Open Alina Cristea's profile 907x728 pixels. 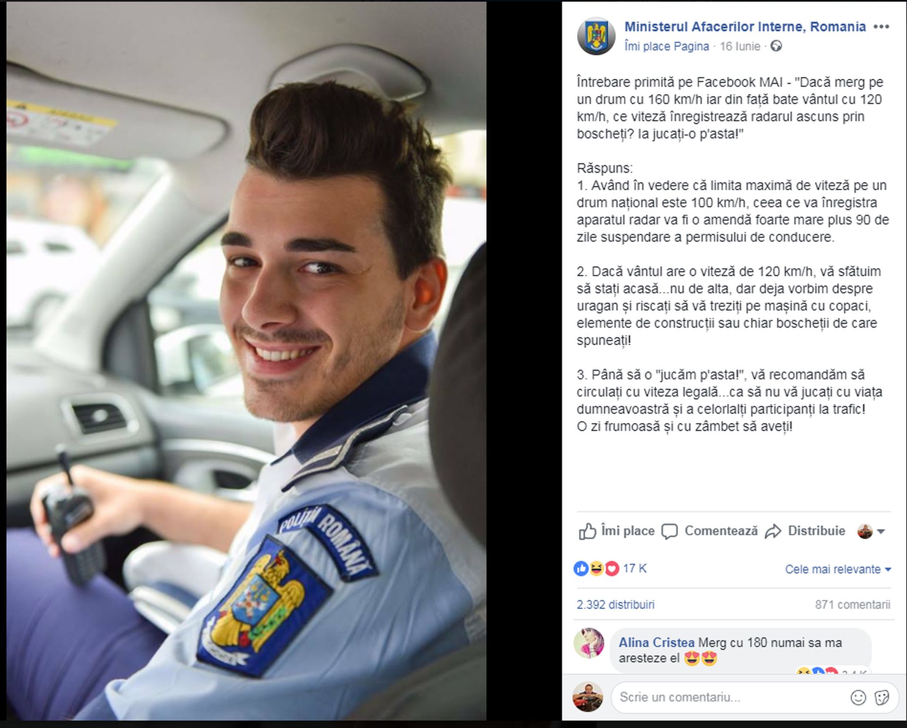coord(656,643)
